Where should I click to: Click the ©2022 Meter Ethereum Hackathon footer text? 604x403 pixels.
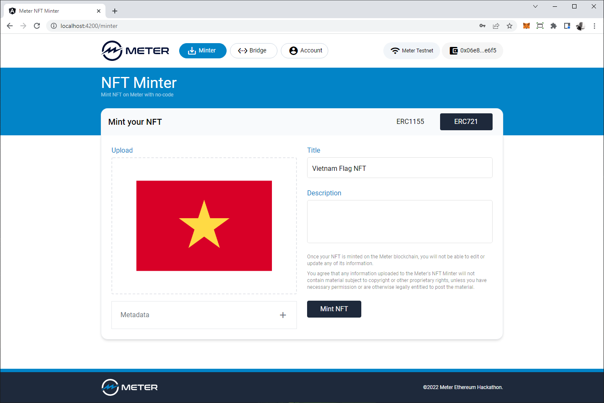(463, 387)
